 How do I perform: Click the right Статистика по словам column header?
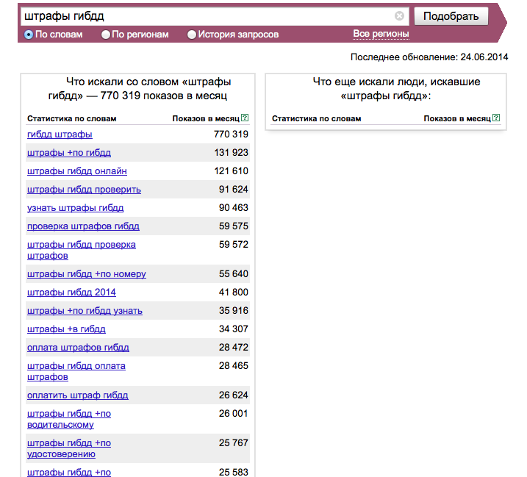(x=316, y=118)
